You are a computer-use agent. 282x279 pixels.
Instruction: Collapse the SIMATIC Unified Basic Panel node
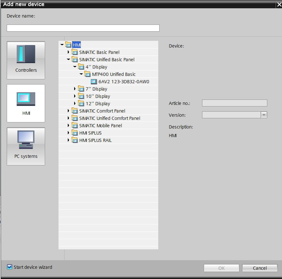pyautogui.click(x=68, y=59)
